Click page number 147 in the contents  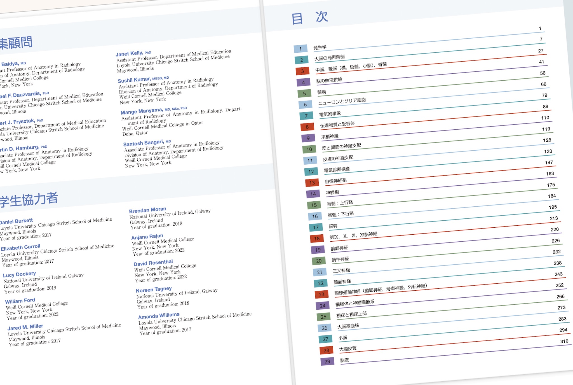[x=549, y=162]
